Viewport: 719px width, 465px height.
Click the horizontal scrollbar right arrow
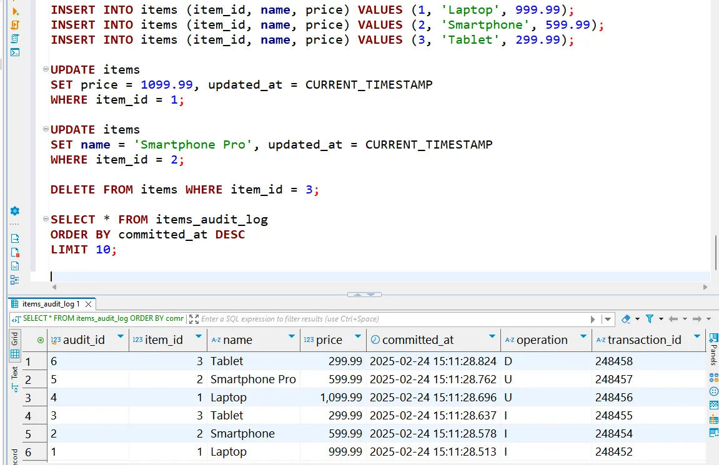[x=705, y=287]
